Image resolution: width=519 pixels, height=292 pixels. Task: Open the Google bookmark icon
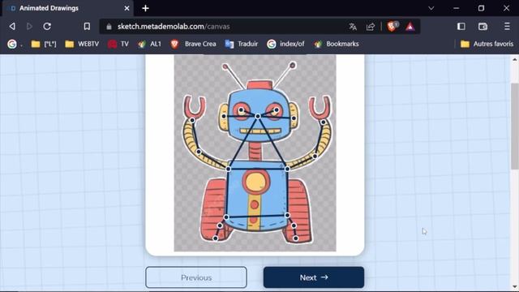point(12,44)
